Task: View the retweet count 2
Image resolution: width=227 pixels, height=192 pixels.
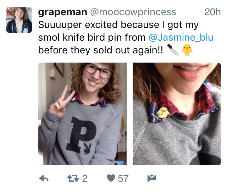Action: pos(85,179)
